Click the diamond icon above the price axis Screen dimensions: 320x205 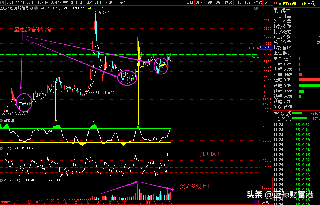[251, 8]
